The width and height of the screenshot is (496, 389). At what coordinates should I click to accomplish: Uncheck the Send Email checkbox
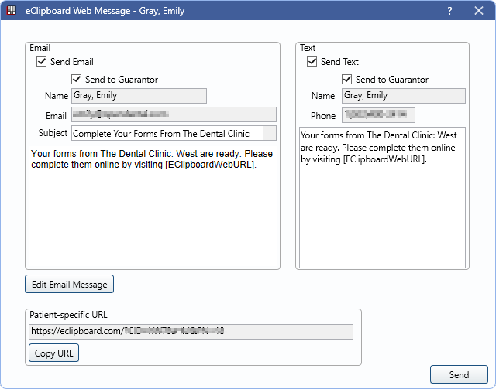click(42, 62)
